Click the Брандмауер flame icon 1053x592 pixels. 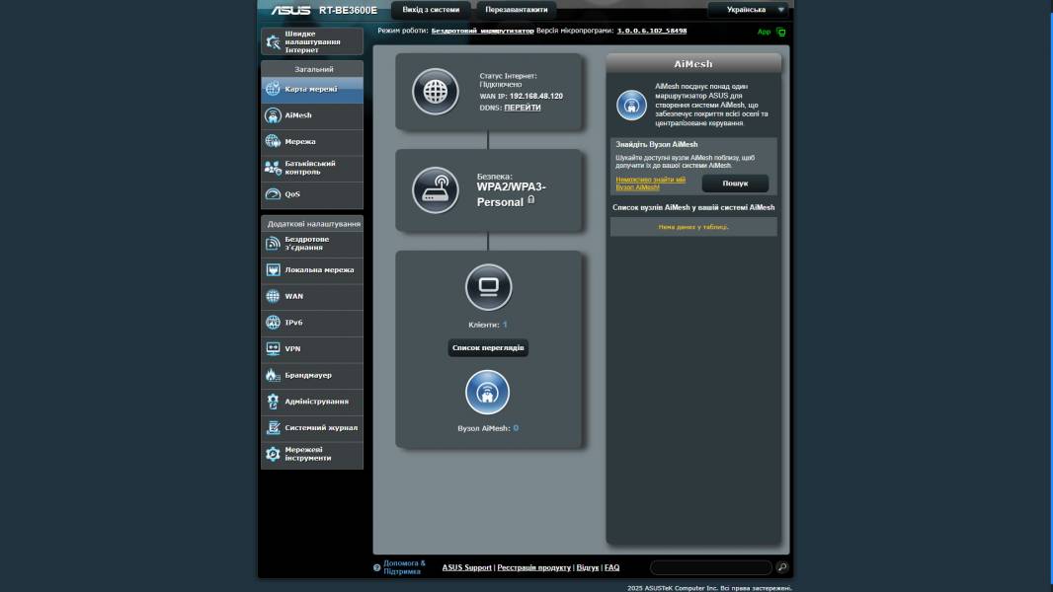[x=273, y=375]
